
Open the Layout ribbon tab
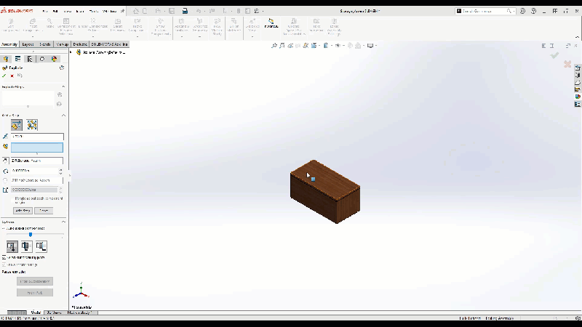(28, 44)
